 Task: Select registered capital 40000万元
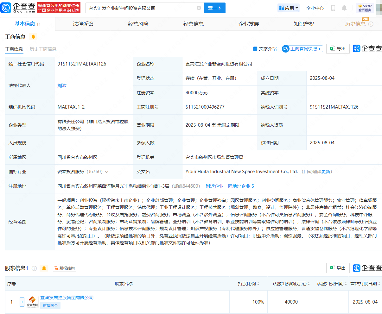[x=196, y=93]
